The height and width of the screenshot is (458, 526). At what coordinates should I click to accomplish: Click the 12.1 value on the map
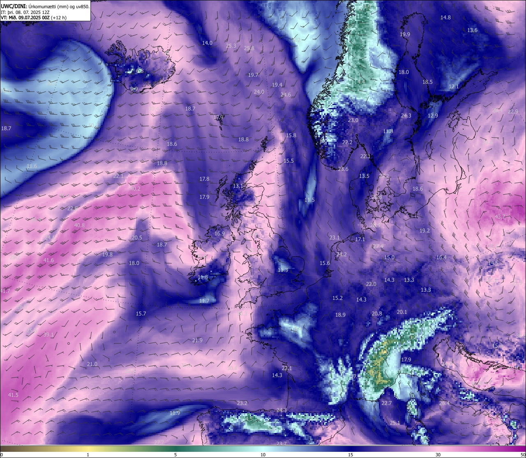tap(453, 87)
